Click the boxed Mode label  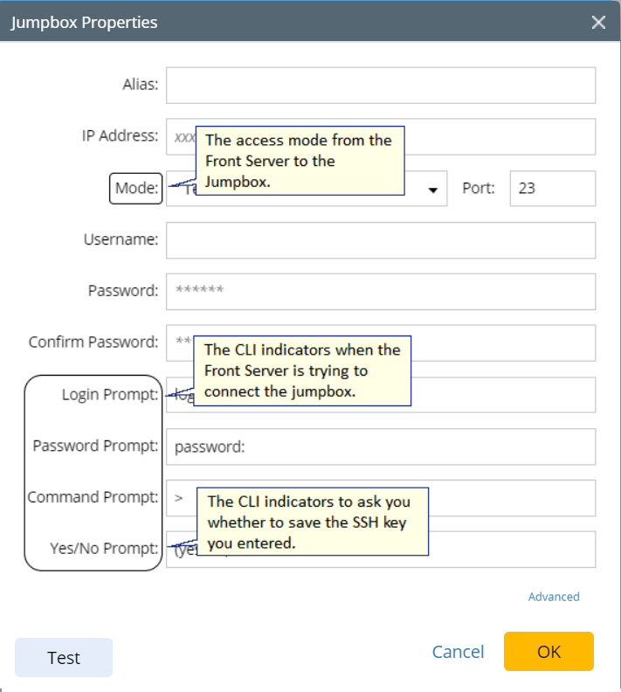136,189
